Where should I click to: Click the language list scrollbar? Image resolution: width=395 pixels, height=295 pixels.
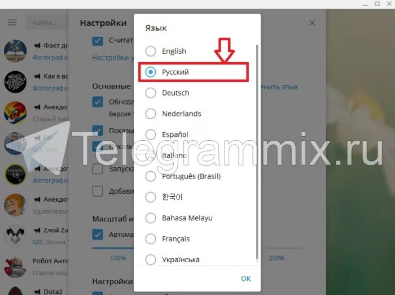pos(257,152)
